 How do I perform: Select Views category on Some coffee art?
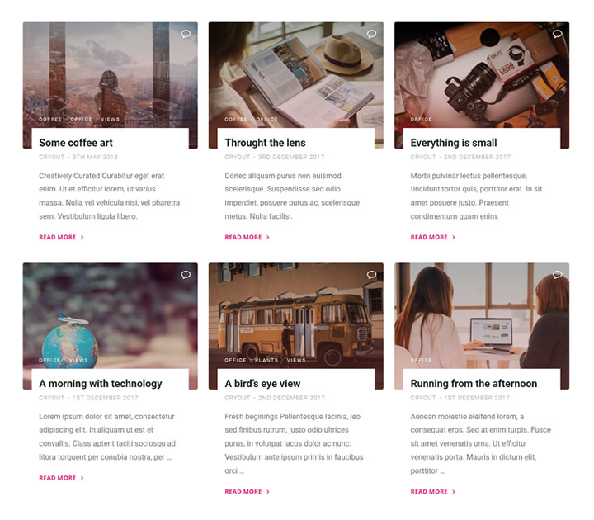click(111, 120)
